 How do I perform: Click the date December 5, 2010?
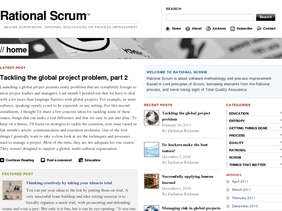[176, 157]
